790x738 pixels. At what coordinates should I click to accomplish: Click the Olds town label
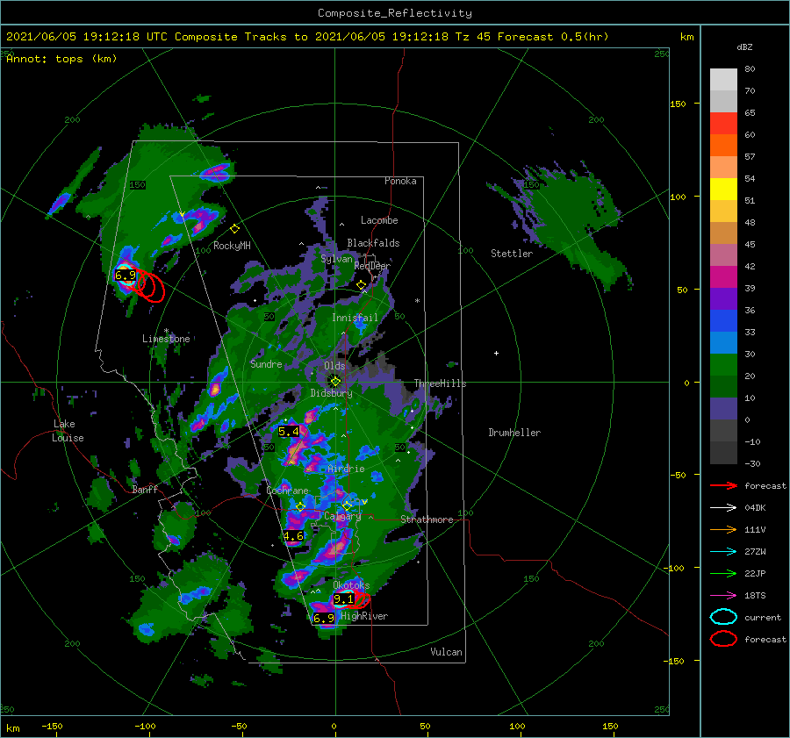coord(334,366)
